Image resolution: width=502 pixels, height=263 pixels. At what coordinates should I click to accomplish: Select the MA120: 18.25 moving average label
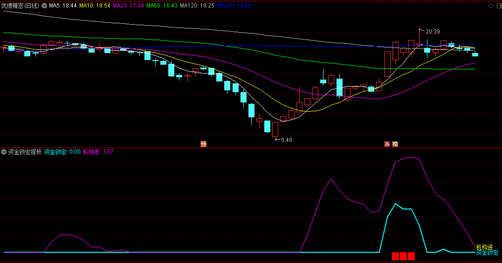point(197,6)
